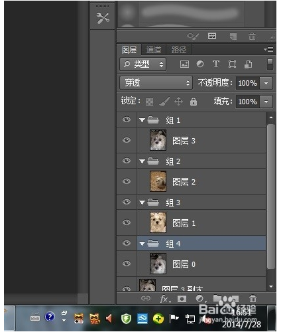This screenshot has width=285, height=334.
Task: Filter for smart object layers icon
Action: [x=248, y=64]
